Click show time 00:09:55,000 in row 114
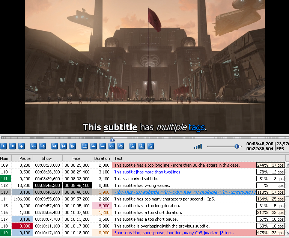This screenshot has height=238, width=289. click(48, 199)
